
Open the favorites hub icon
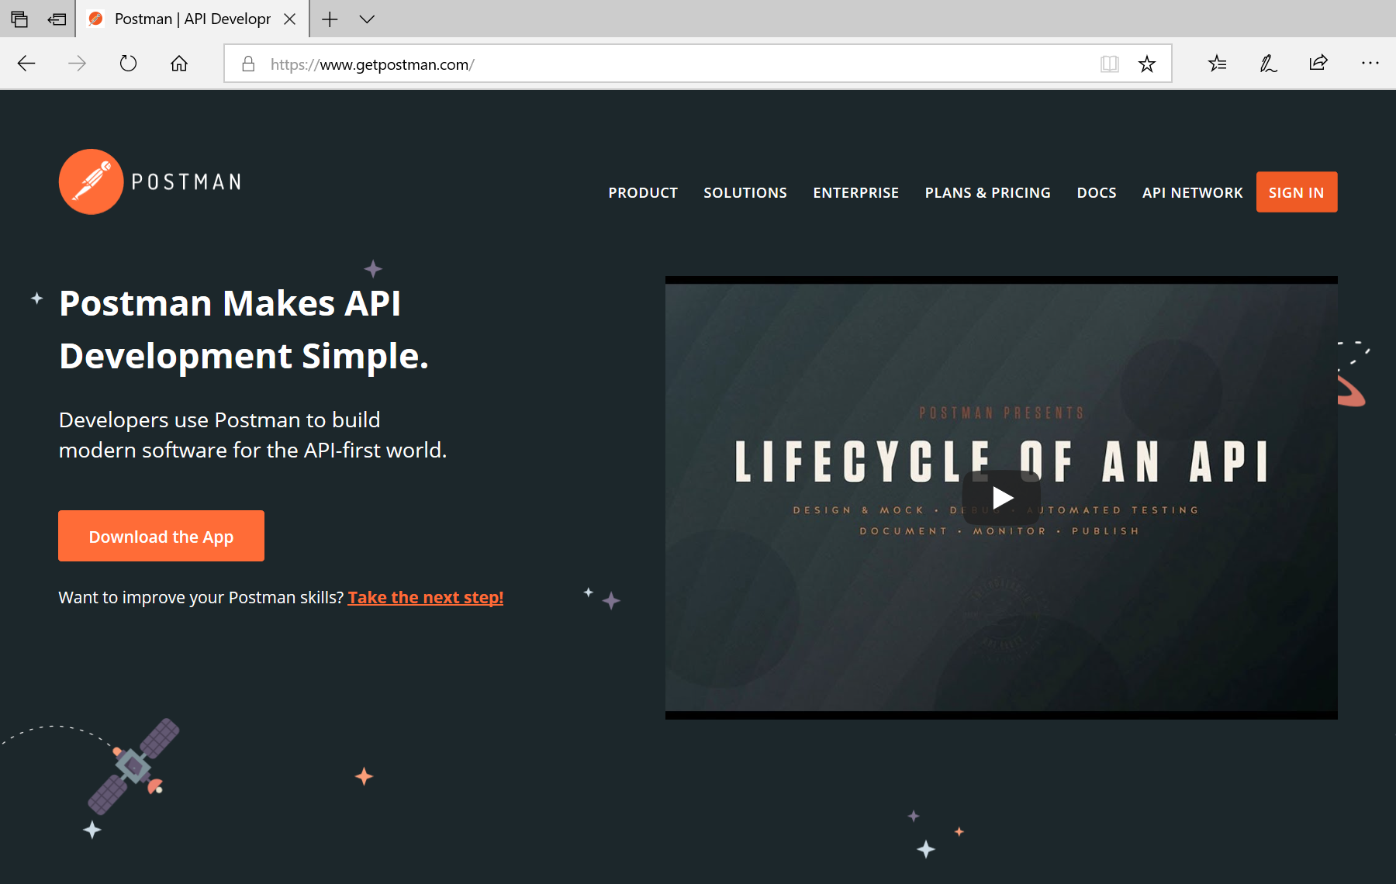1217,64
